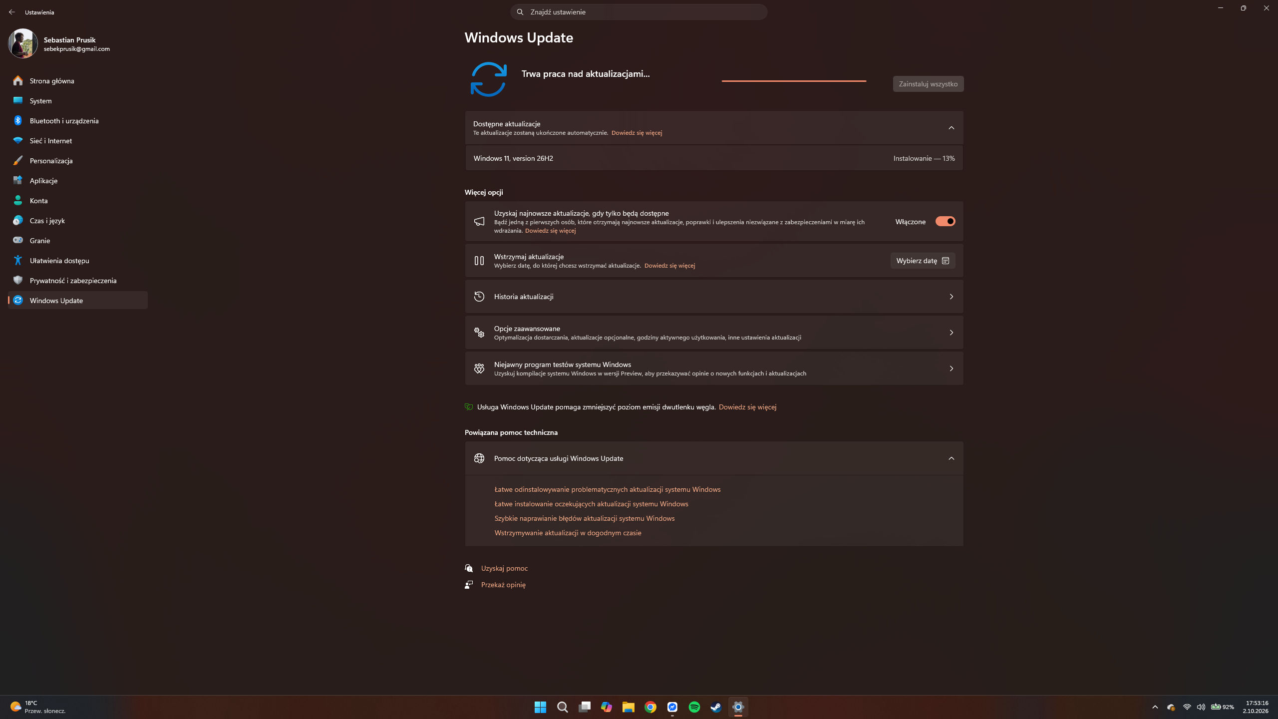Click the Messenger icon on the taskbar

(x=672, y=707)
